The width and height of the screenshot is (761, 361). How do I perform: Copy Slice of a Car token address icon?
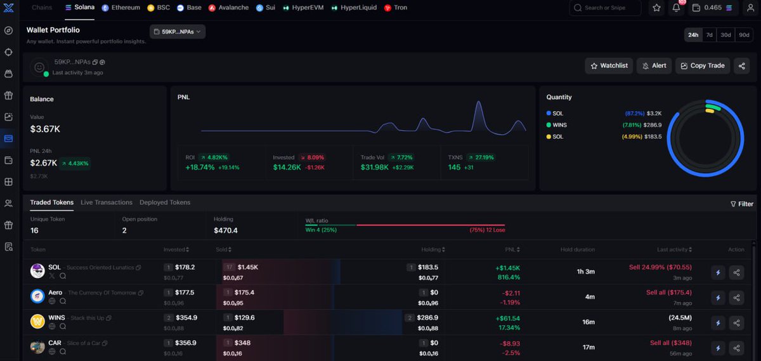tap(105, 343)
